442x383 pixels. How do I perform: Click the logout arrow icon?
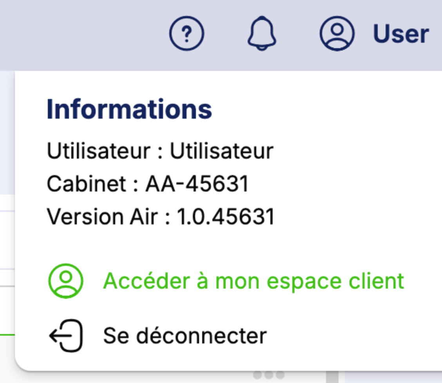[x=66, y=336]
